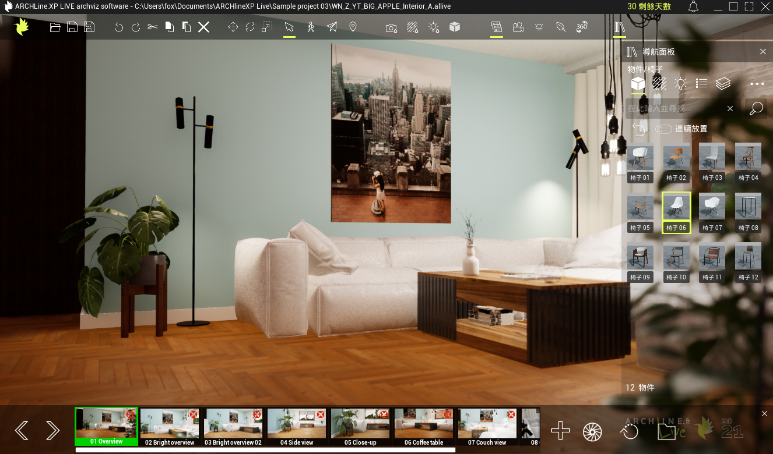Toggle the 連續放置 continuous placement switch
This screenshot has height=454, width=773.
click(x=663, y=129)
